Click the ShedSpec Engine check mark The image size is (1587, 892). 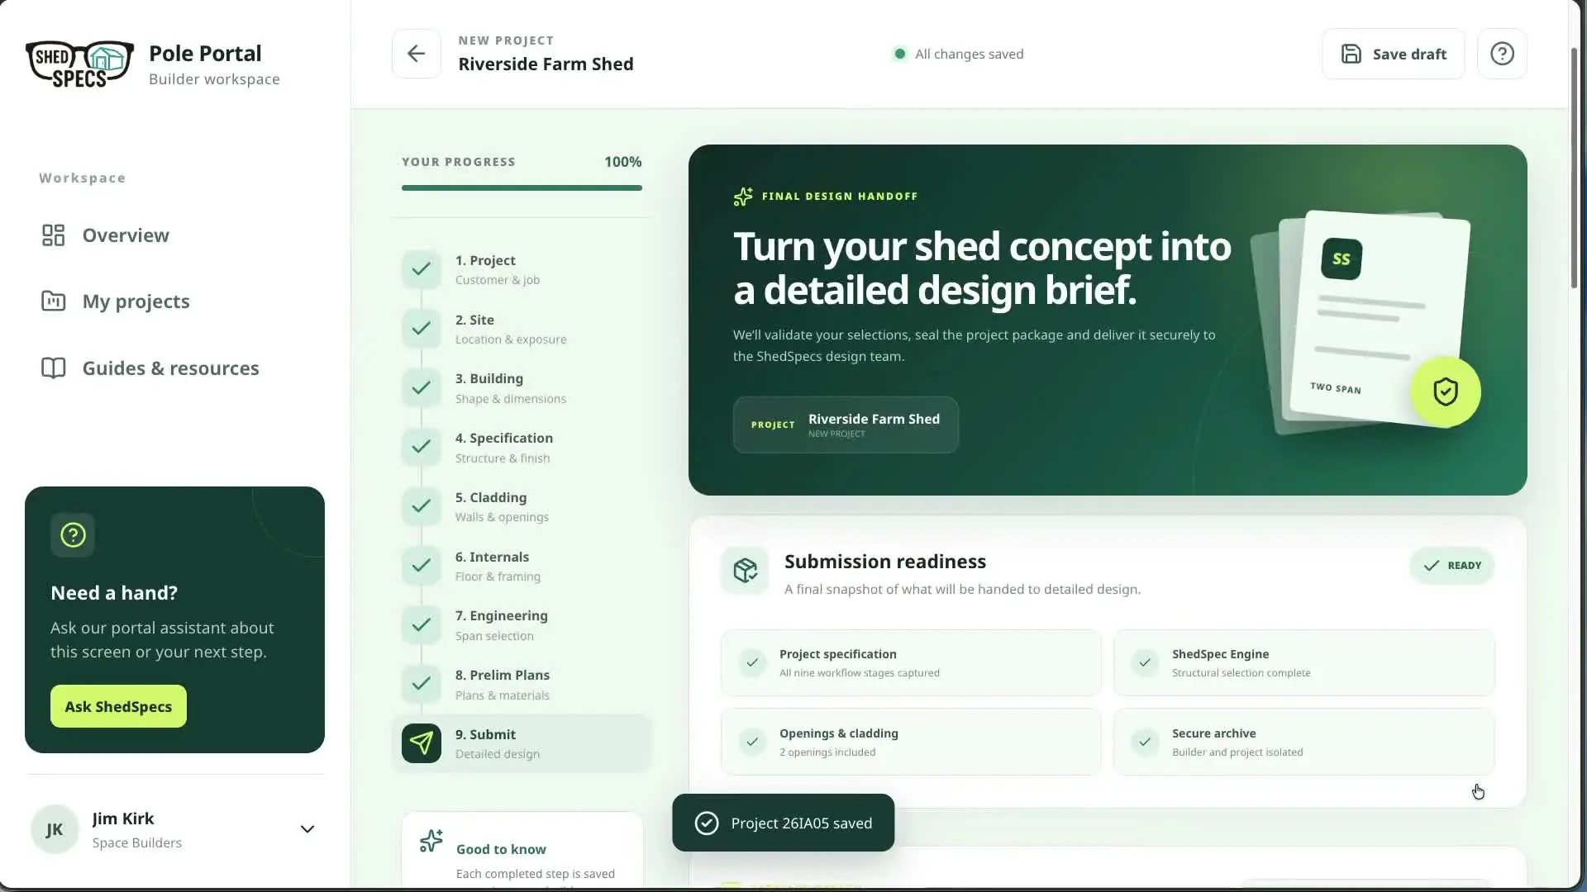coord(1145,662)
